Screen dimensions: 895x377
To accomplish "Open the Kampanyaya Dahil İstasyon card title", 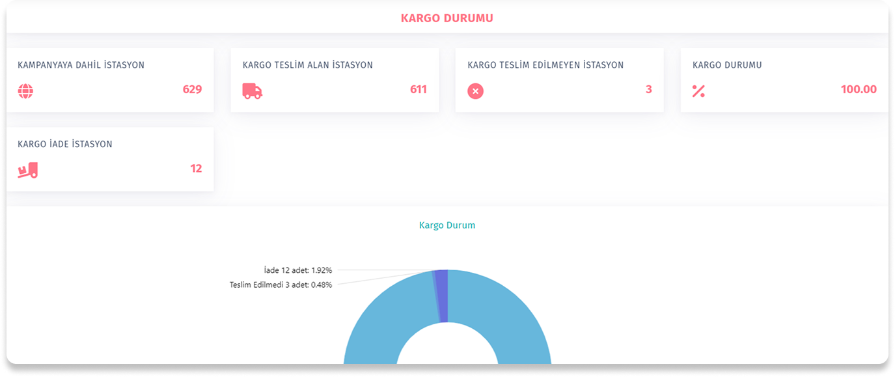I will tap(81, 65).
